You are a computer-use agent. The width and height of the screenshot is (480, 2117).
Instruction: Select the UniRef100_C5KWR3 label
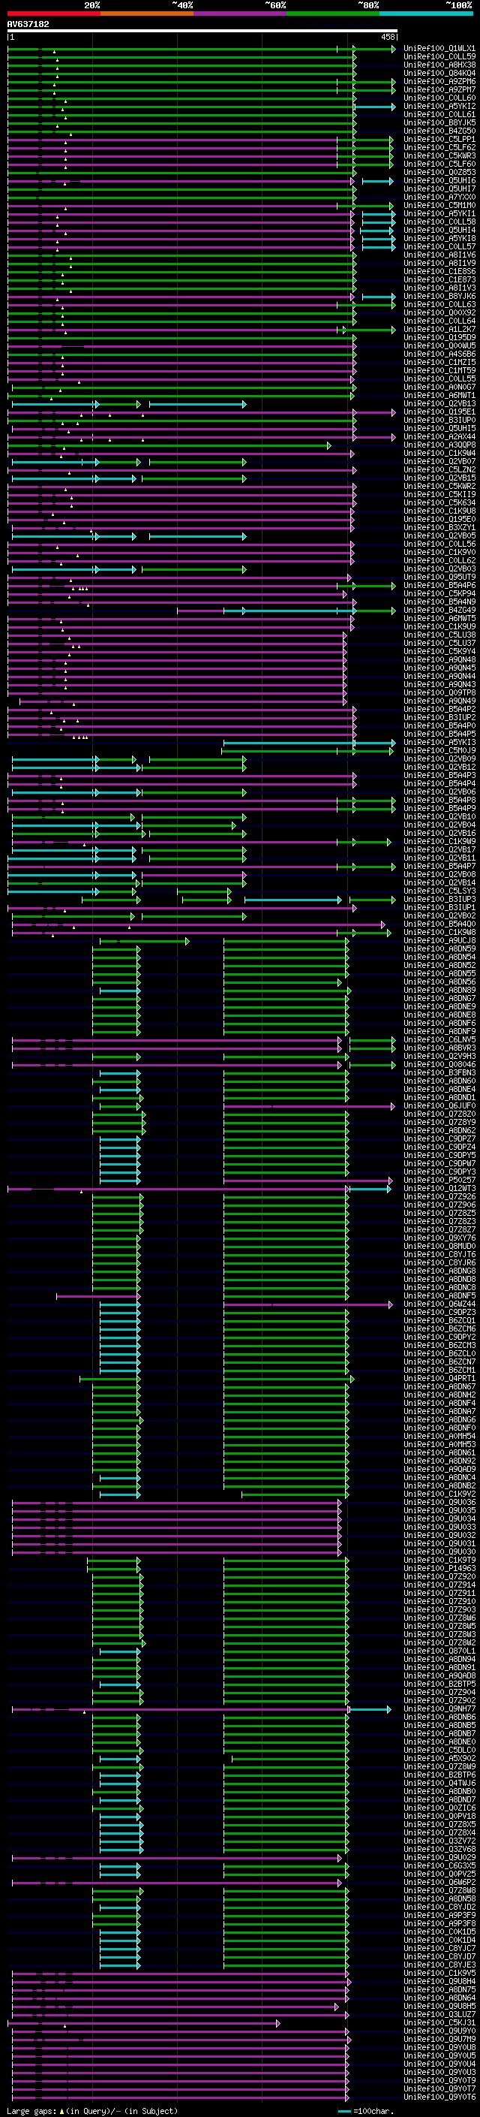(439, 155)
